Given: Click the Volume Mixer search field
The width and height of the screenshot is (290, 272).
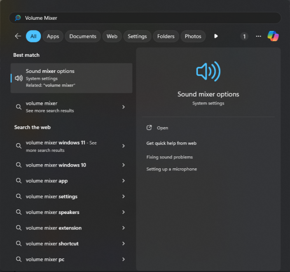Looking at the screenshot, I should tap(145, 18).
